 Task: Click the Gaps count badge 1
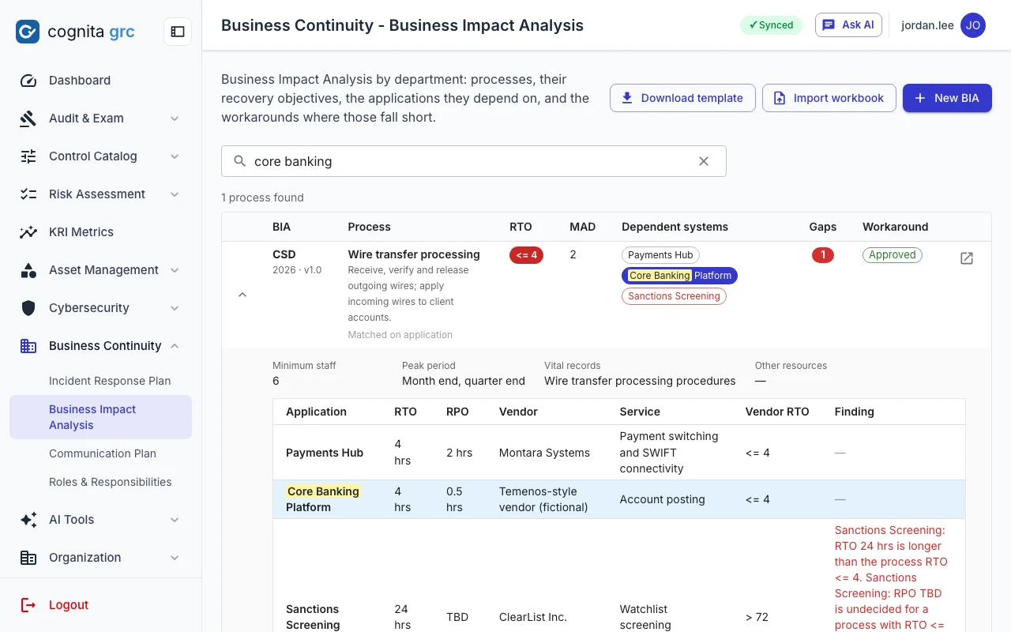823,255
